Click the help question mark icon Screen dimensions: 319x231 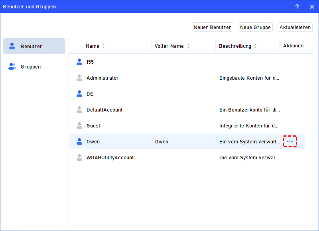click(297, 7)
